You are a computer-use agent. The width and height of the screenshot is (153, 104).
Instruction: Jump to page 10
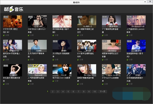95,92
